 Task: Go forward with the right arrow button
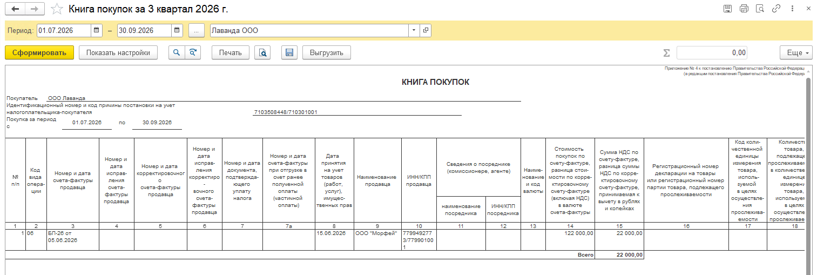pos(35,9)
